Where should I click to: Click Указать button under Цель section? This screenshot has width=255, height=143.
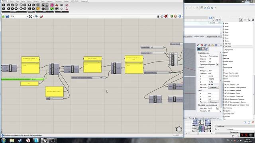pyautogui.click(x=214, y=102)
